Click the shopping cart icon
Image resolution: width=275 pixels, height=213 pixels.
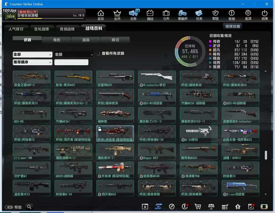[x=198, y=206]
